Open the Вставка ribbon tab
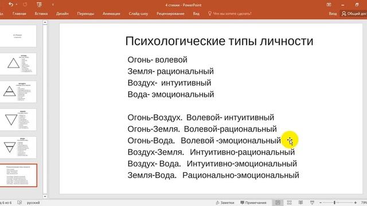Viewport: 367px width, 206px height. click(x=41, y=14)
